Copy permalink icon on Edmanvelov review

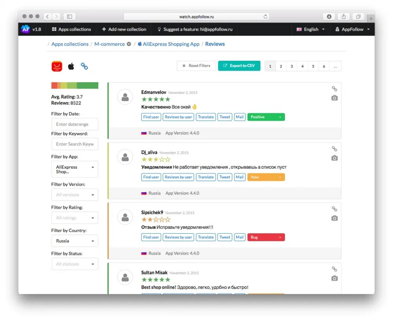(334, 89)
